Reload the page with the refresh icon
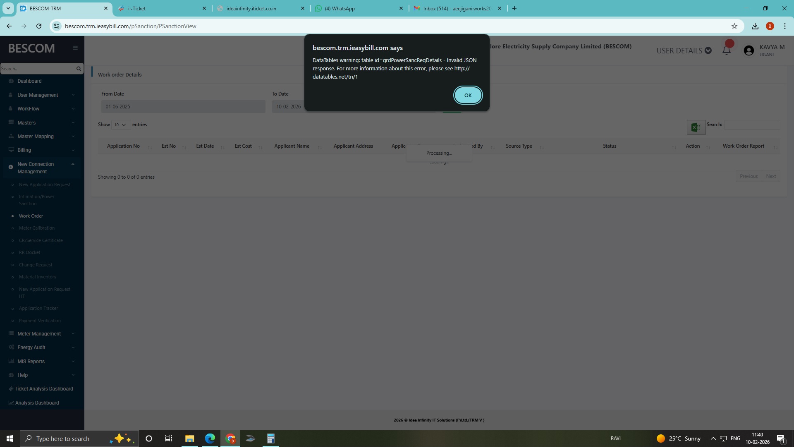This screenshot has height=448, width=794. 39,26
